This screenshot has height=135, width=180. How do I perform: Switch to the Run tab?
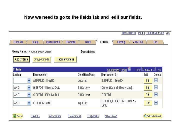[155, 42]
